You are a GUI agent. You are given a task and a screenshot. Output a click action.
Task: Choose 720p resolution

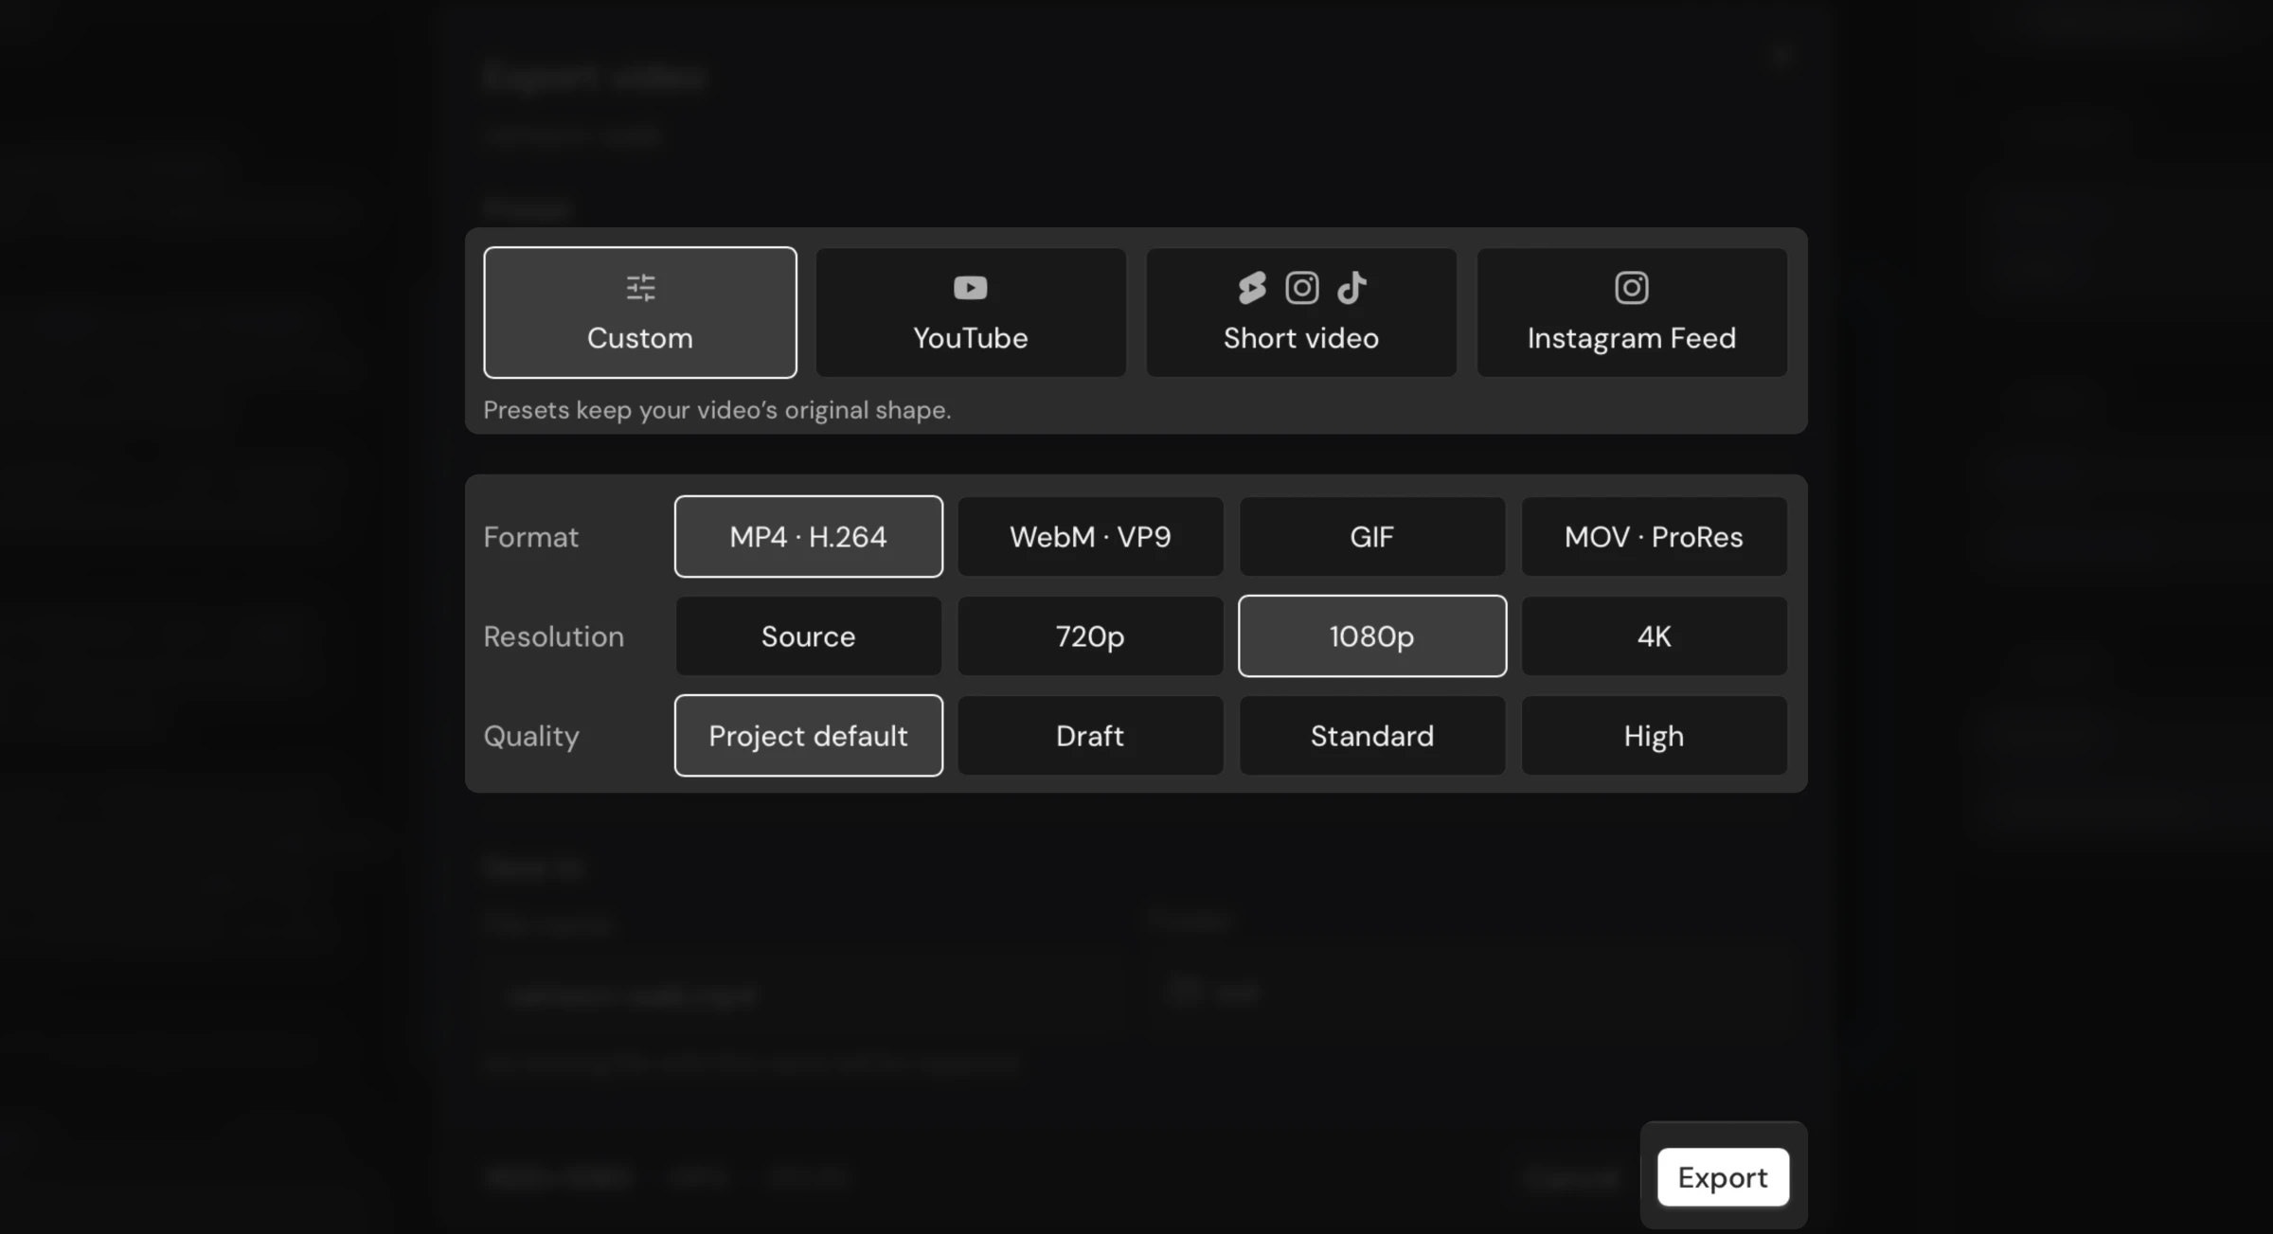tap(1090, 635)
